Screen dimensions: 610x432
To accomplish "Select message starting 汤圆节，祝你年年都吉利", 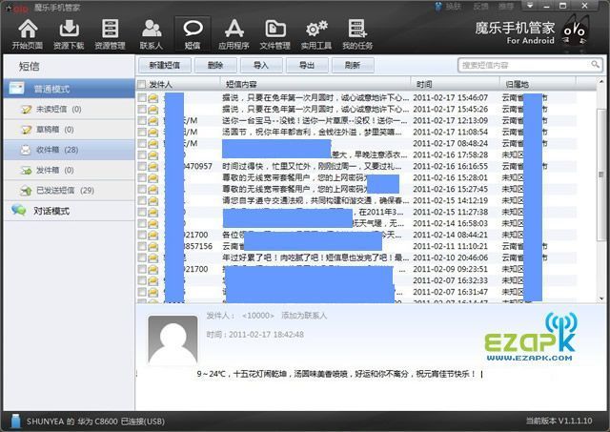I will click(312, 132).
